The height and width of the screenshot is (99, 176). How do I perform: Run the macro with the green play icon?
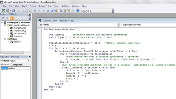[x=44, y=11]
